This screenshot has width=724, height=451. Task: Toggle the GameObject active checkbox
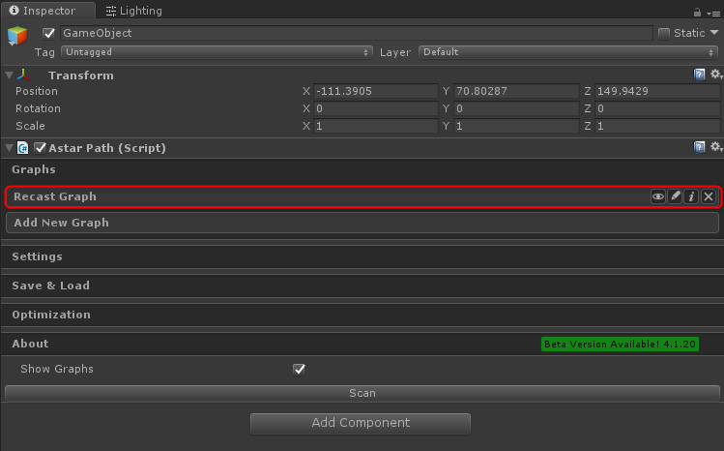coord(49,33)
